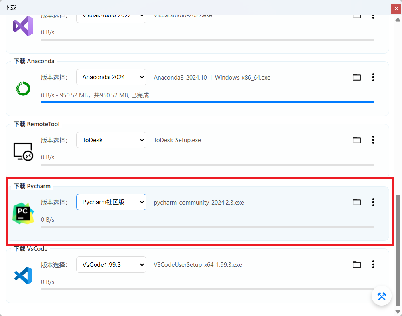This screenshot has width=402, height=316.
Task: Open the three-dot menu for Anaconda
Action: [373, 77]
